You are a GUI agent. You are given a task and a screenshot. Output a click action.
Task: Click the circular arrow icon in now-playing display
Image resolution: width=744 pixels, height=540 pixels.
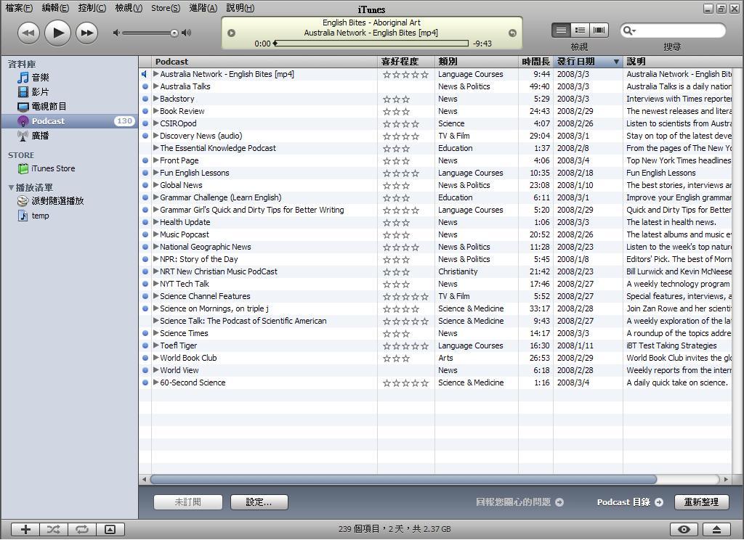(512, 33)
